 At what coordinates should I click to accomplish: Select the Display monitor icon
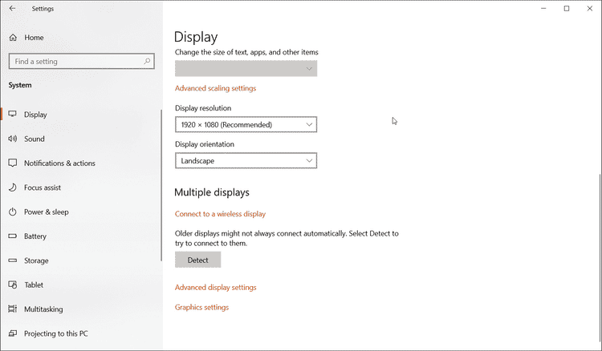point(13,114)
